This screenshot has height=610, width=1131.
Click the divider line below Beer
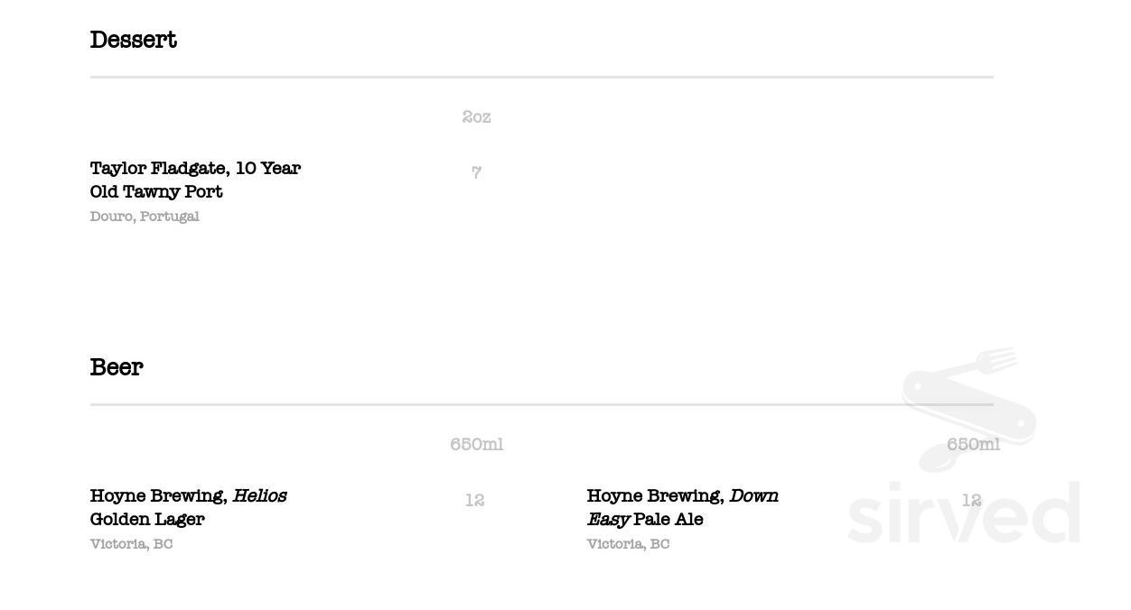pyautogui.click(x=542, y=405)
